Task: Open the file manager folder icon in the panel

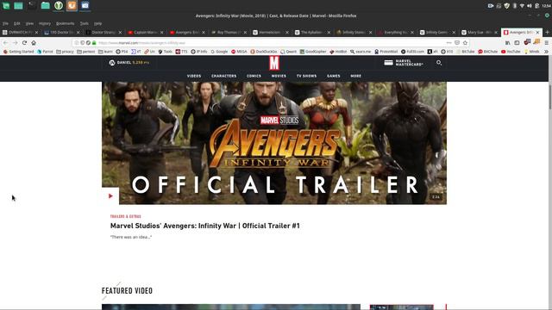Action: (45, 5)
